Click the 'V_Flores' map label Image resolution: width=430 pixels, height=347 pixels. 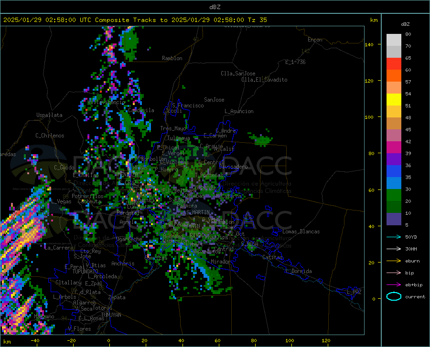[79, 329]
